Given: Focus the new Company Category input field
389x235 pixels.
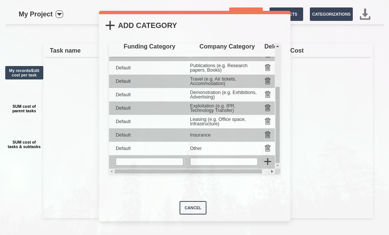Looking at the screenshot, I should [224, 162].
